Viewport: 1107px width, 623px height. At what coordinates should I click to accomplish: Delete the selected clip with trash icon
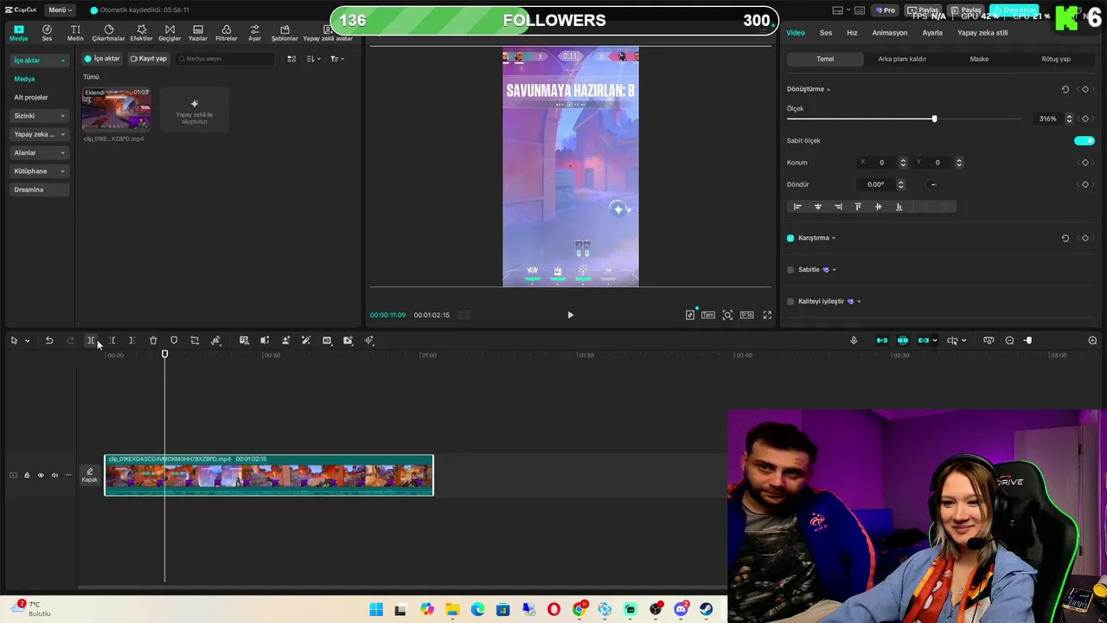tap(153, 340)
